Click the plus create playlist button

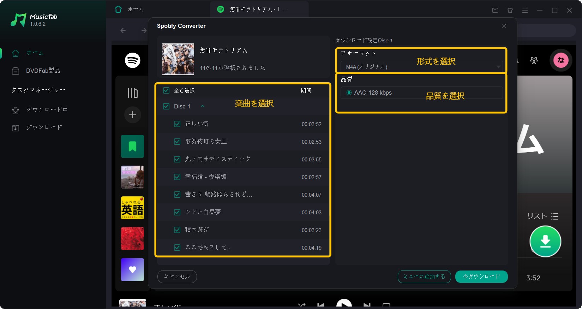[133, 115]
